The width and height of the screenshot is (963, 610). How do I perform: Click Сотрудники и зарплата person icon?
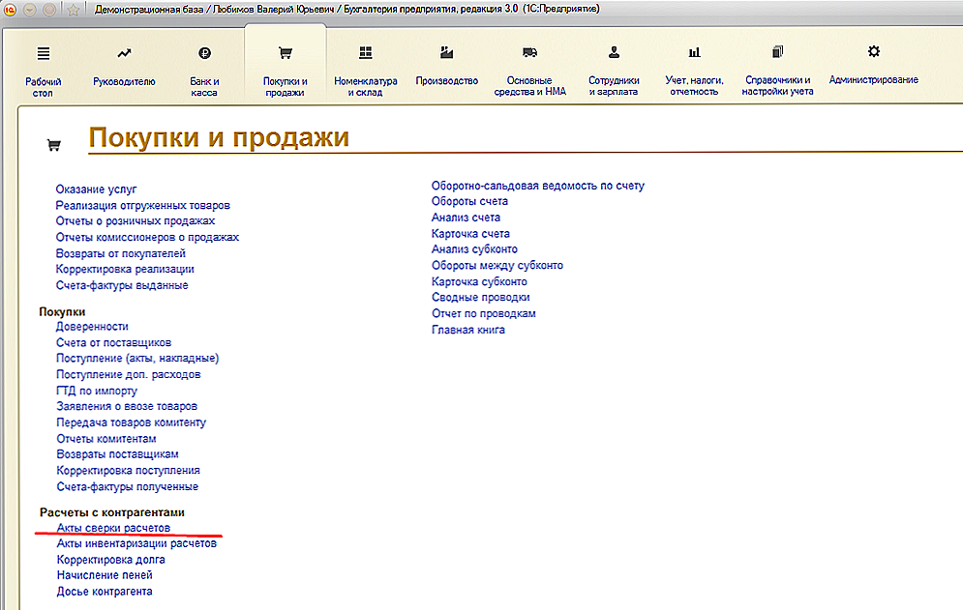coord(614,52)
